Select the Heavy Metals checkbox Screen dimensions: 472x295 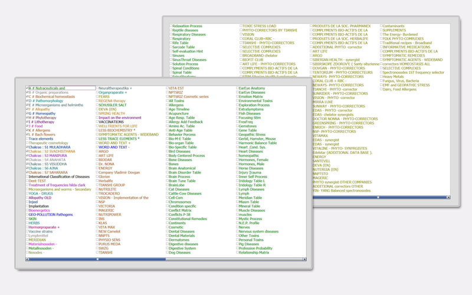tap(381, 76)
